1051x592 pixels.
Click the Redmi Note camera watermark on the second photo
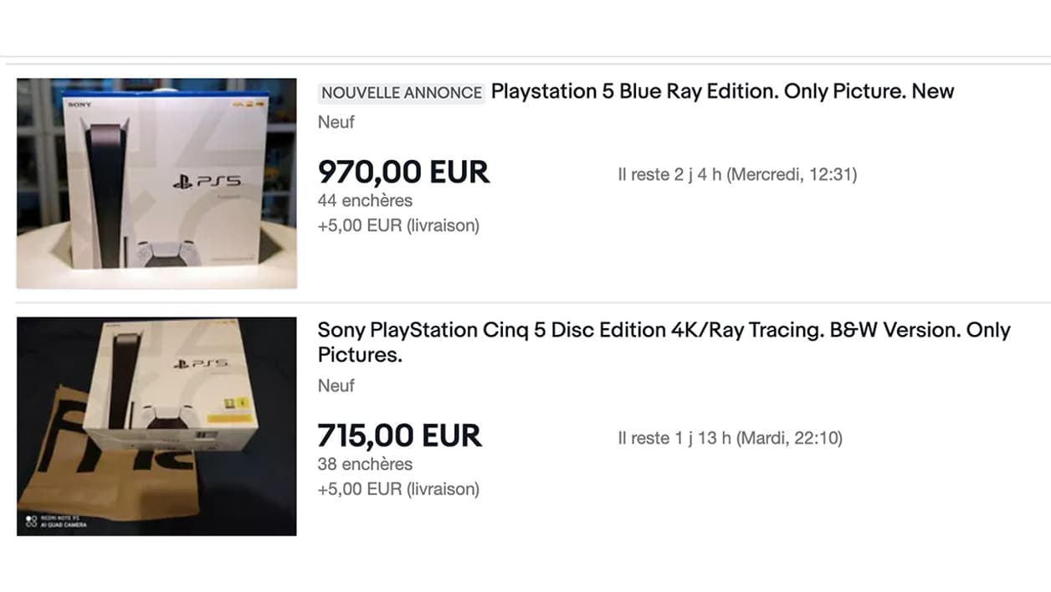[x=53, y=522]
